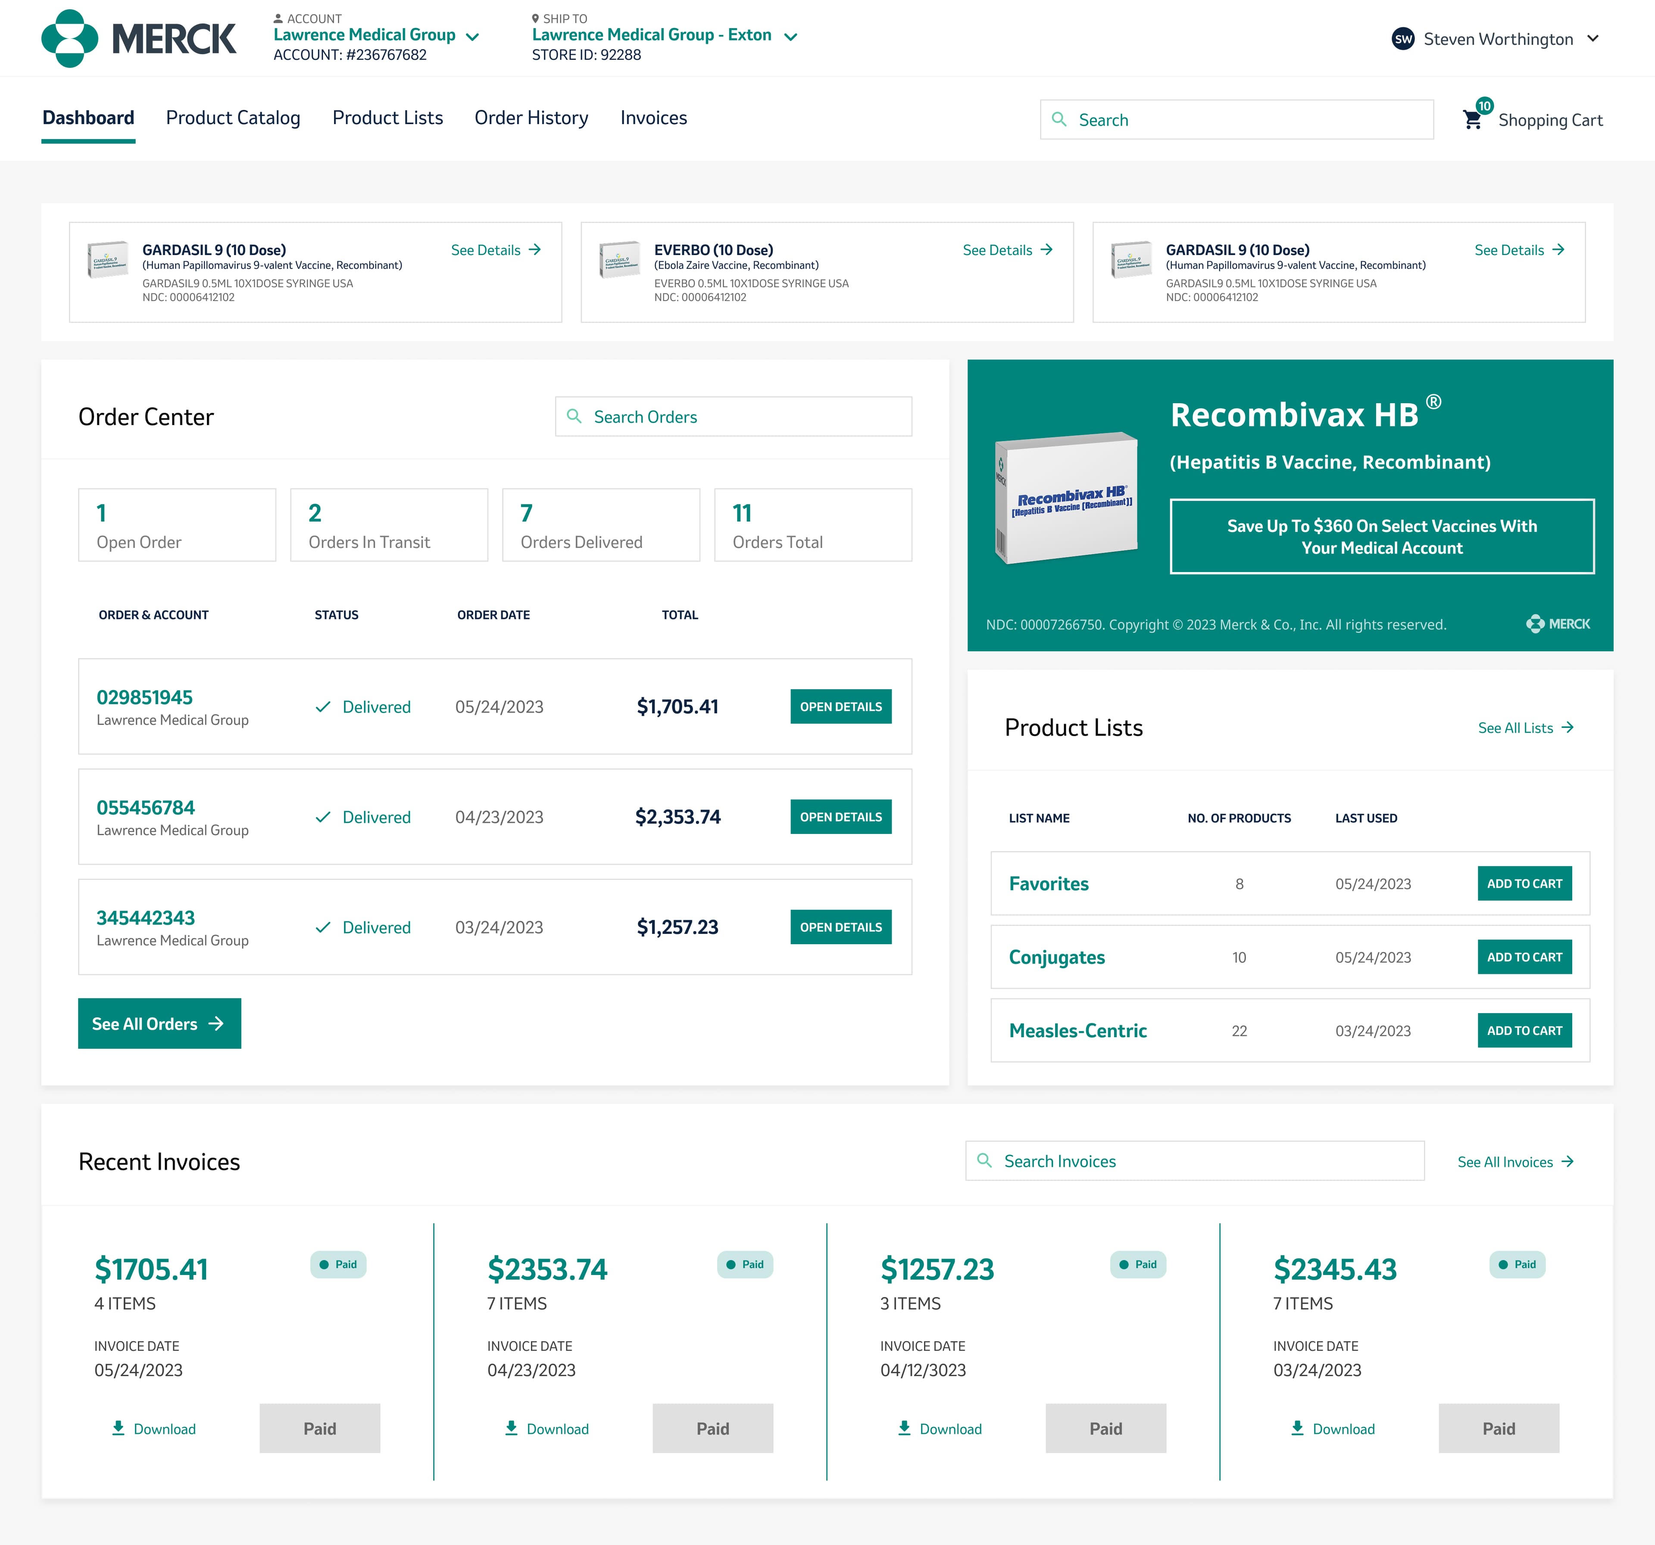See details for the first GARDASIL 9 card
This screenshot has width=1655, height=1545.
pos(496,249)
